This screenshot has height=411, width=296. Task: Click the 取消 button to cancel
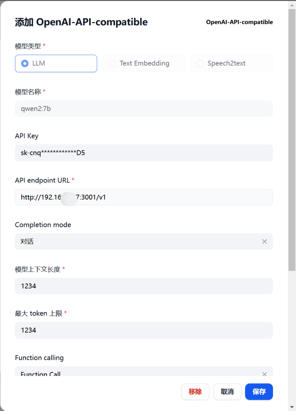(x=227, y=391)
